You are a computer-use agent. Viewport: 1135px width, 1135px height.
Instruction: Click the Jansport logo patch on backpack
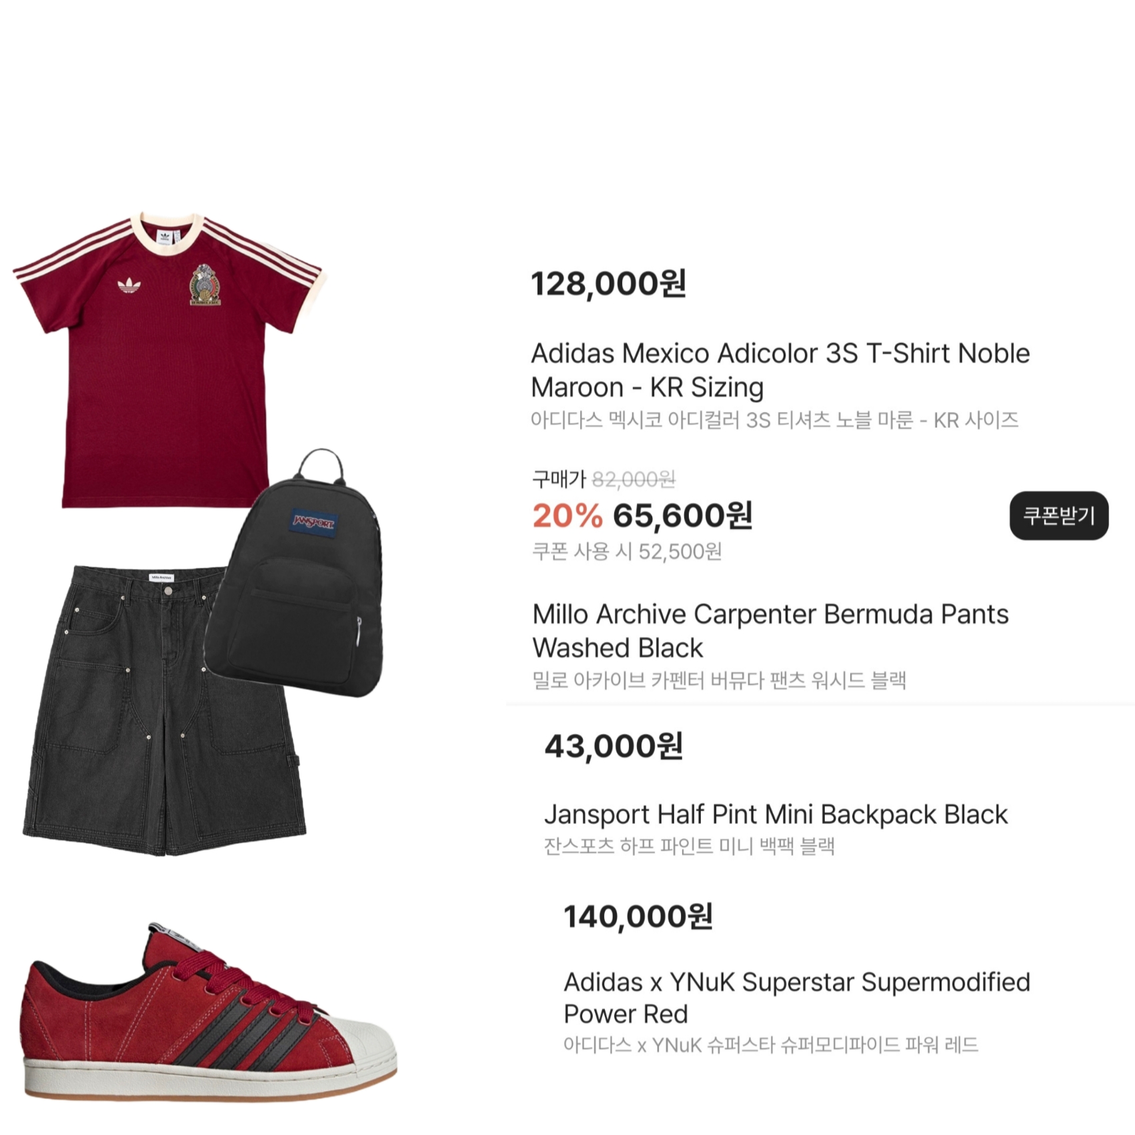(313, 522)
